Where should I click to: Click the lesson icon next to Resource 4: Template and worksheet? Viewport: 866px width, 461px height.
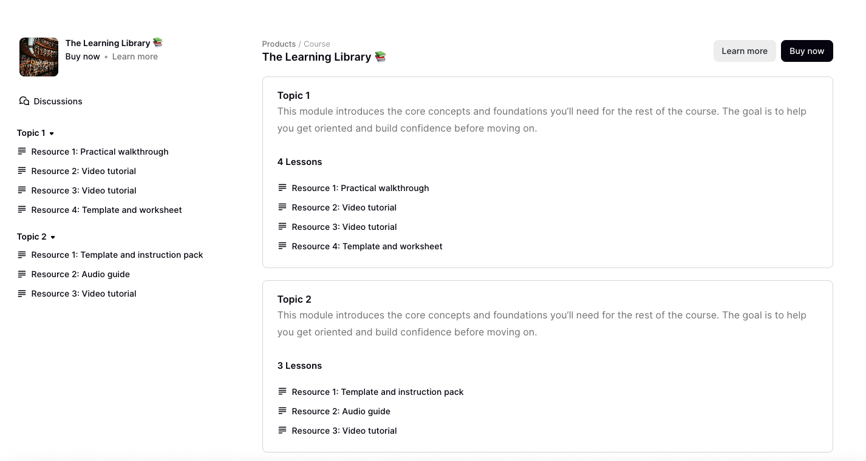[282, 246]
